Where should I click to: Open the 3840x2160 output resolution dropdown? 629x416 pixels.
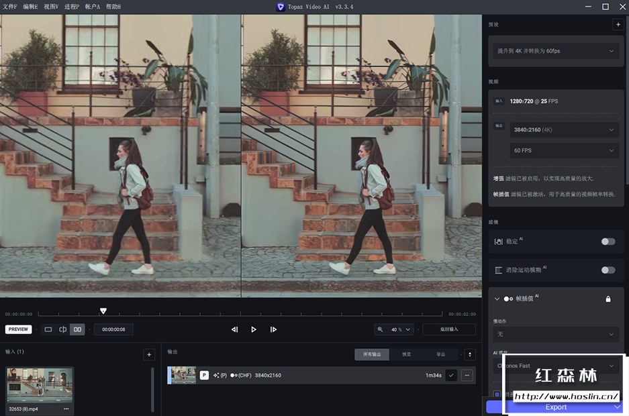click(x=563, y=129)
